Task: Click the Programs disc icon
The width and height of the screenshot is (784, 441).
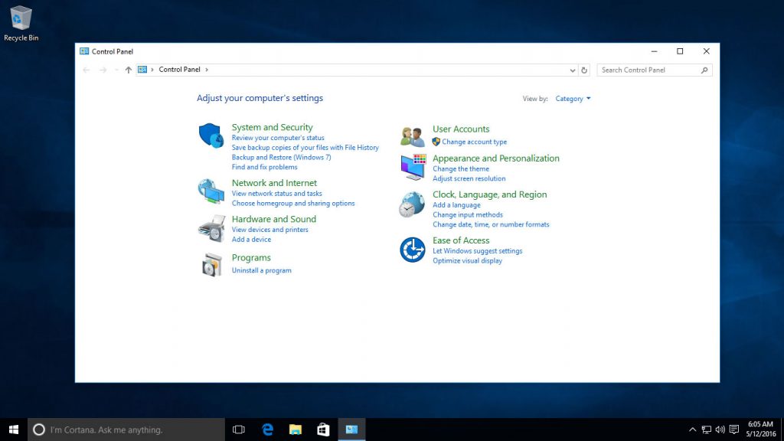Action: click(x=211, y=264)
